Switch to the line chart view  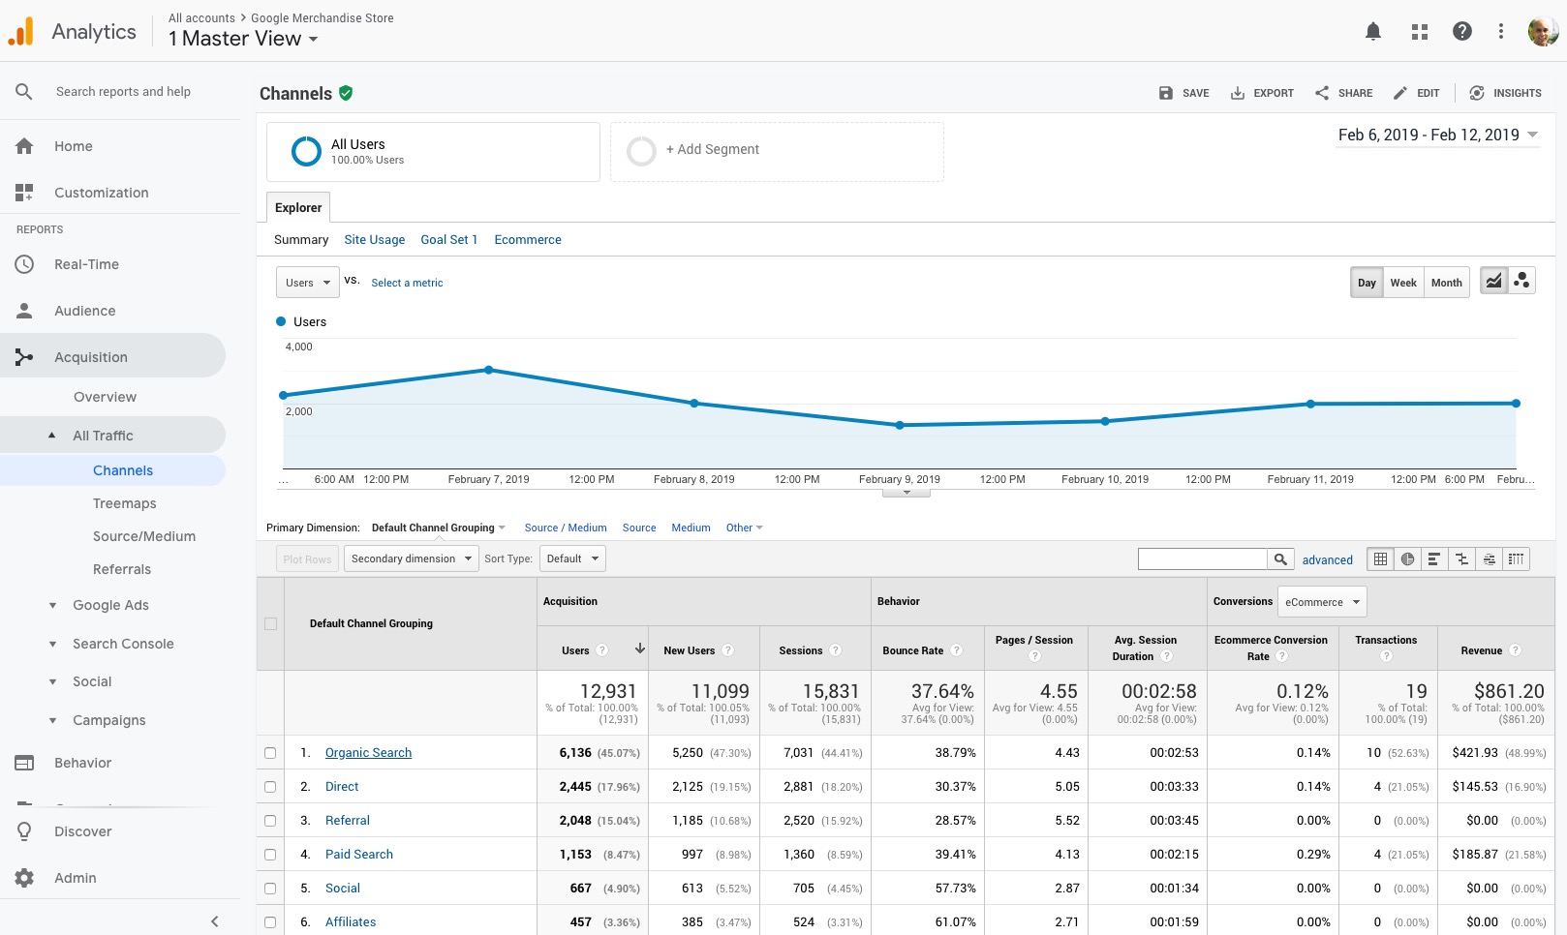click(1493, 282)
